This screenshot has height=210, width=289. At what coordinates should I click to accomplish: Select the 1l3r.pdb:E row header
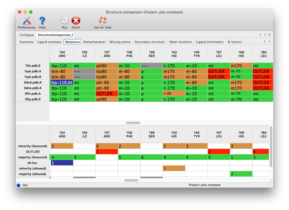click(x=33, y=66)
